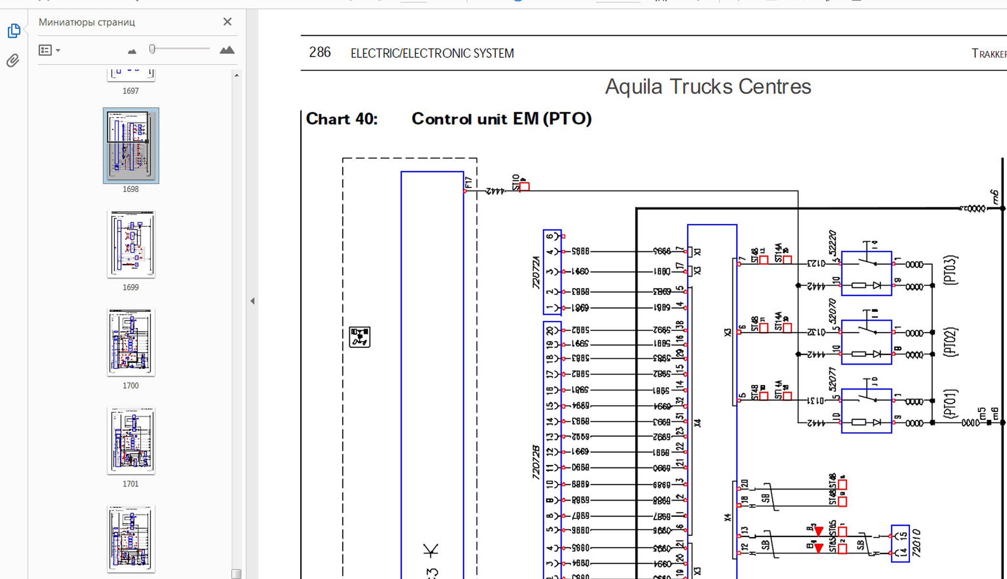The height and width of the screenshot is (579, 1007).
Task: Open page 1700 thumbnail
Action: tap(131, 342)
